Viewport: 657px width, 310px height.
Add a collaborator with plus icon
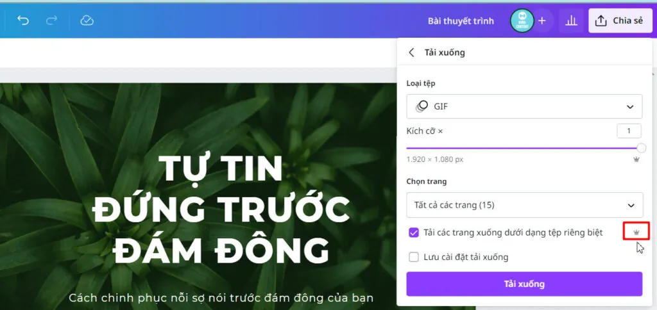coord(542,20)
